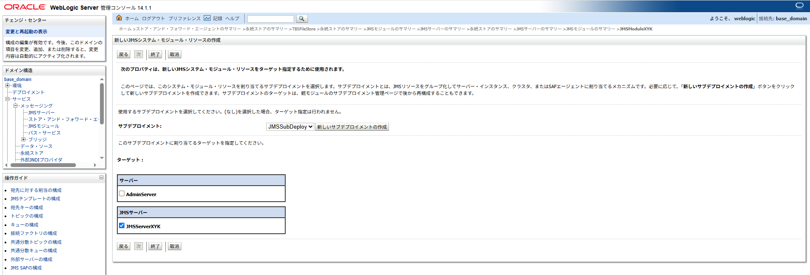The height and width of the screenshot is (275, 810).
Task: Click the top 終了 button
Action: tap(155, 54)
